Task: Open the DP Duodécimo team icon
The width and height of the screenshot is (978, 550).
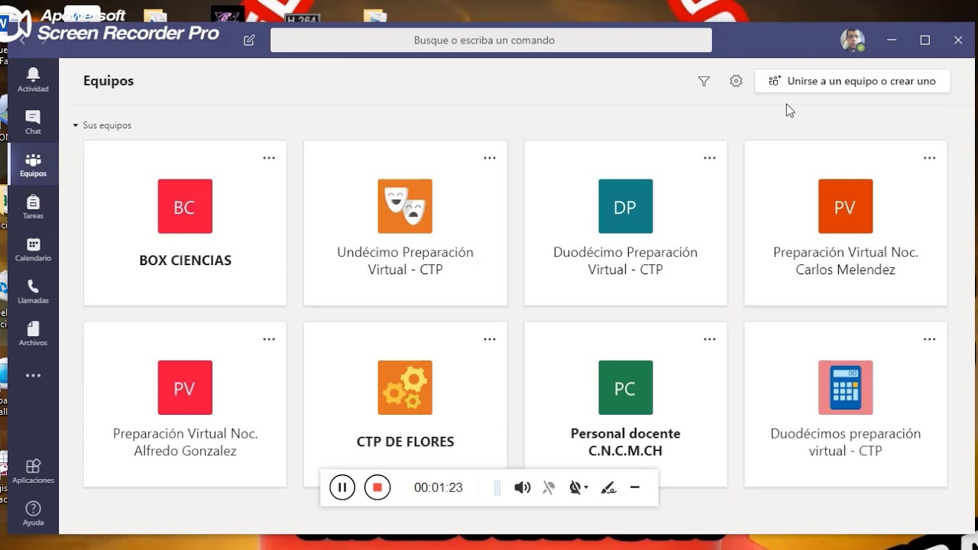Action: (x=625, y=206)
